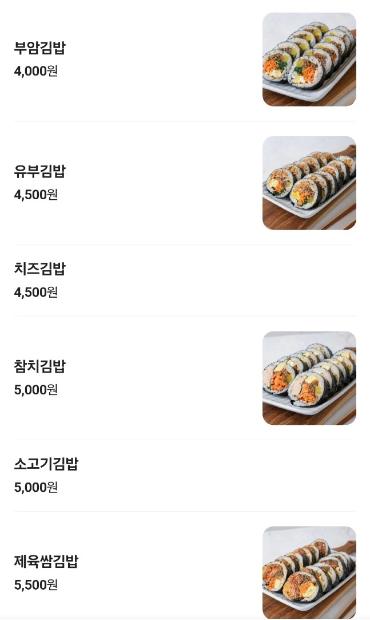Image resolution: width=370 pixels, height=620 pixels.
Task: Click the 4,500원 price under 치즈김밥
Action: click(35, 293)
